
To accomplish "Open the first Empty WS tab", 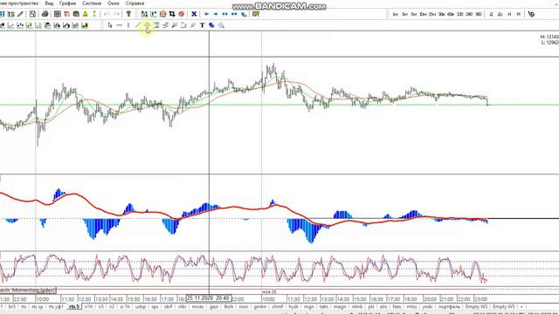I will coord(476,306).
